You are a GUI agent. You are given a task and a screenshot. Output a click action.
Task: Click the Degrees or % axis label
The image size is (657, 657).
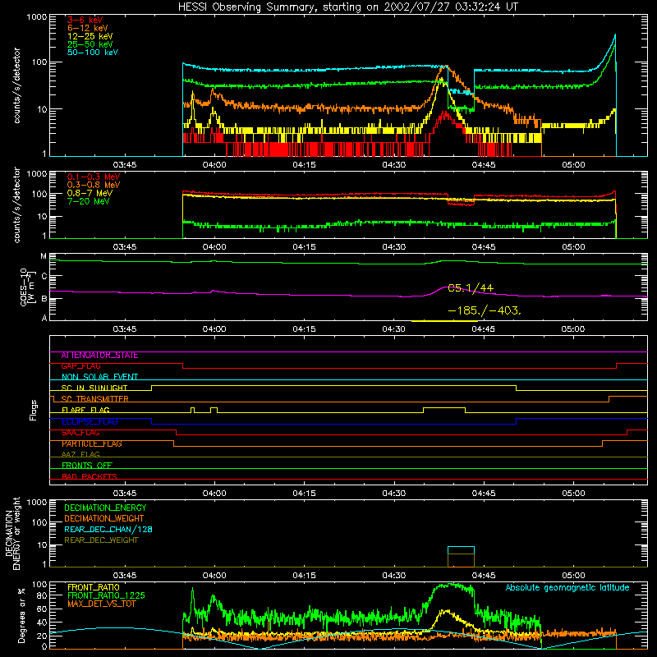coord(21,615)
